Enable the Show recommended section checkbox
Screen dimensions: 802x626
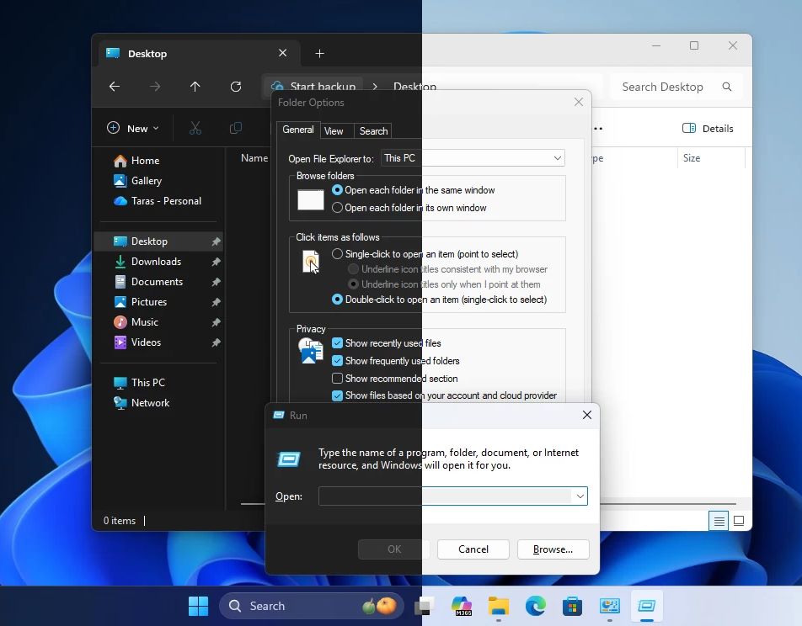(338, 379)
